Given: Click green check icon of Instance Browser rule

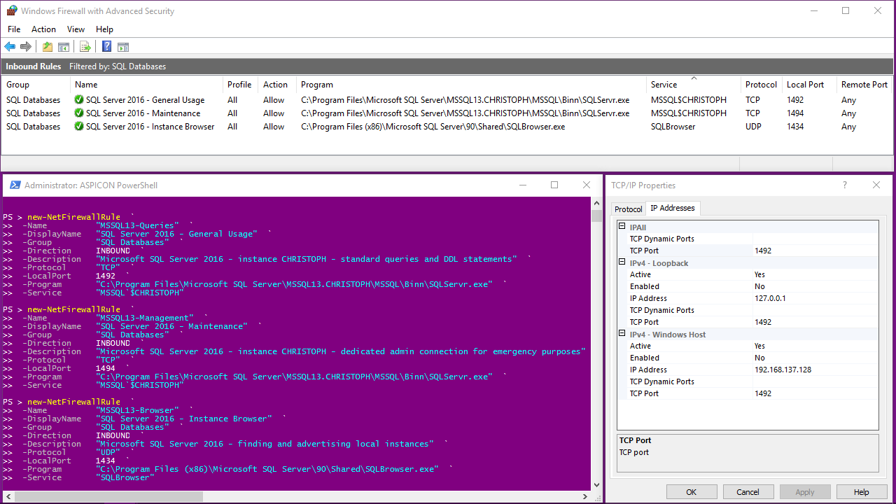Looking at the screenshot, I should coord(79,127).
